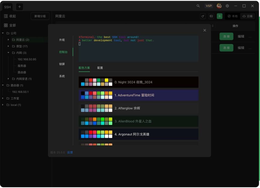
Task: Pick the black swatch in AdventureTime theme
Action: click(x=83, y=93)
